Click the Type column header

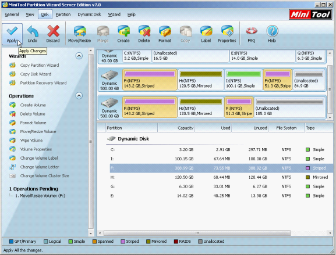point(319,128)
